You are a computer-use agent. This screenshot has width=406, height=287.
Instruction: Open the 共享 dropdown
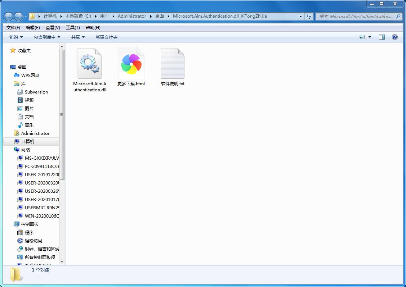tap(78, 37)
